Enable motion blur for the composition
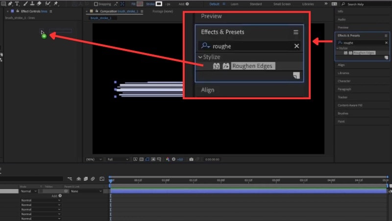 tap(93, 179)
